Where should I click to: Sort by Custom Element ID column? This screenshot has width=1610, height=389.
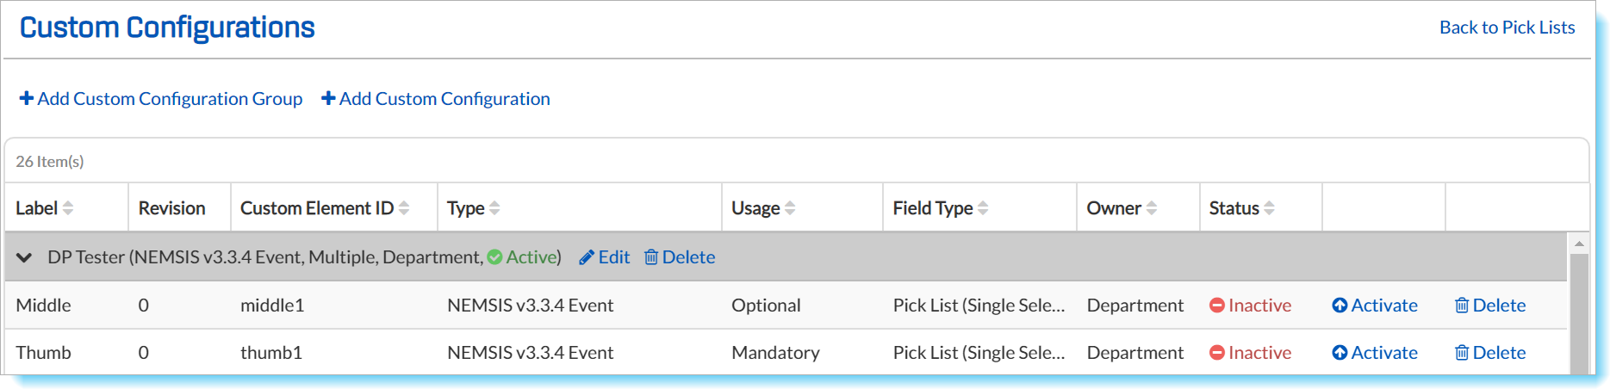point(404,208)
